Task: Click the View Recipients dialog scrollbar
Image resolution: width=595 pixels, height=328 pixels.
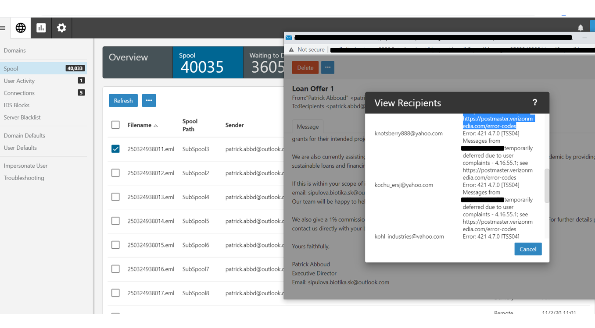Action: [x=547, y=186]
